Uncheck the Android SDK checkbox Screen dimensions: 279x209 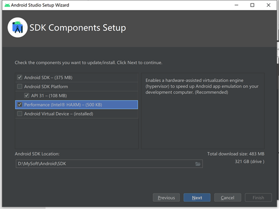20,78
